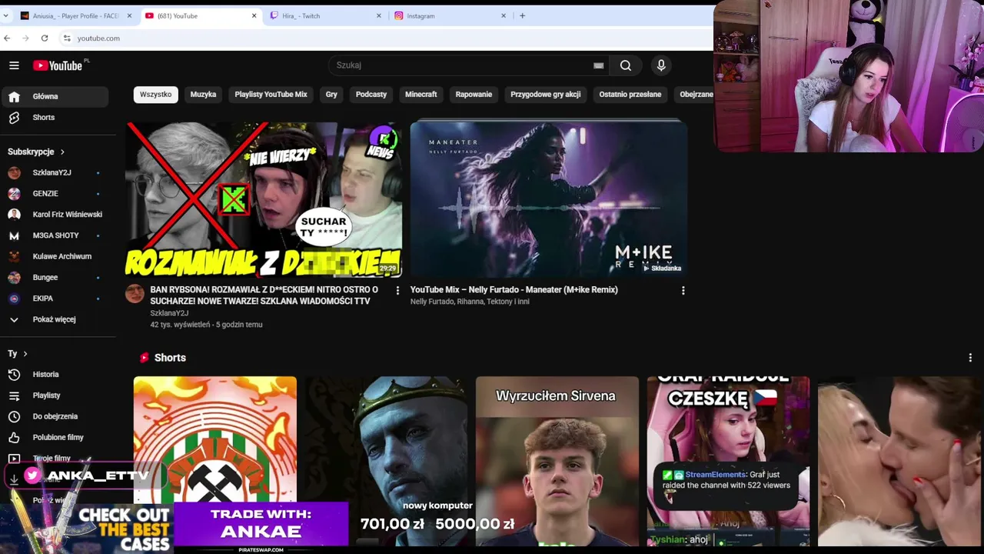Switch to Aniusia FACEIT profile tab
Viewport: 984px width, 554px height.
click(x=75, y=15)
